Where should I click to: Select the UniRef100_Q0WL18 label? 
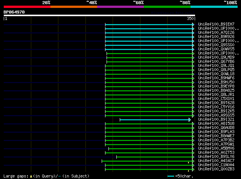coord(216,74)
